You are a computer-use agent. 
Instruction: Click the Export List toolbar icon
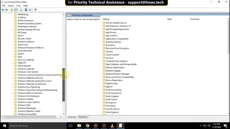tap(21, 10)
